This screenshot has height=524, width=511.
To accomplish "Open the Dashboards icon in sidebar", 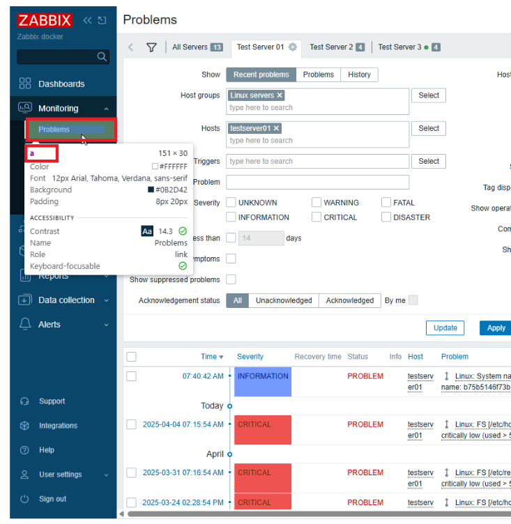I will coord(25,83).
